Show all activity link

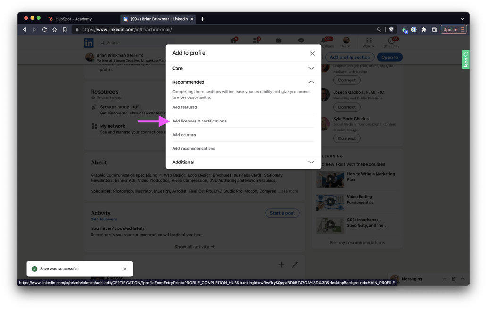193,246
